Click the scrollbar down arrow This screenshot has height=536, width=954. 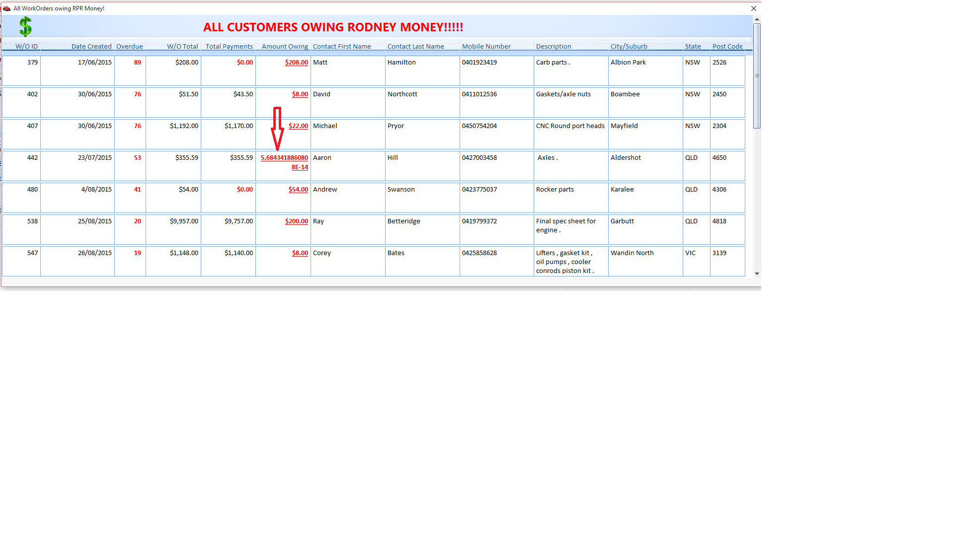click(x=757, y=273)
